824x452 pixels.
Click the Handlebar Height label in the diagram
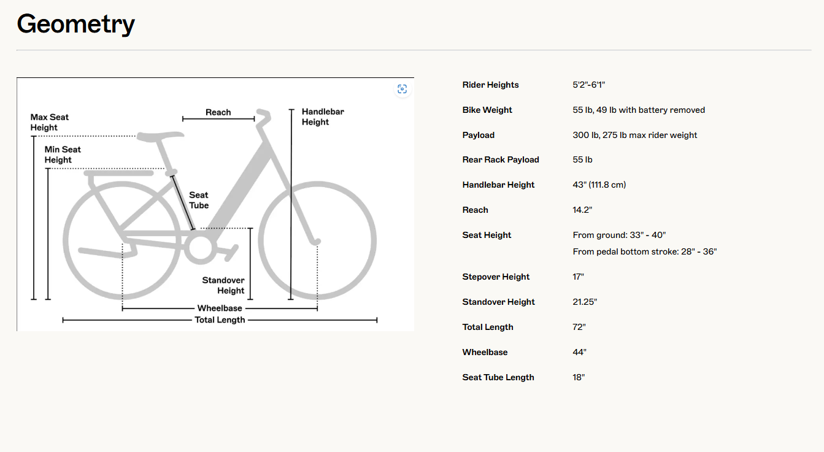pyautogui.click(x=323, y=117)
